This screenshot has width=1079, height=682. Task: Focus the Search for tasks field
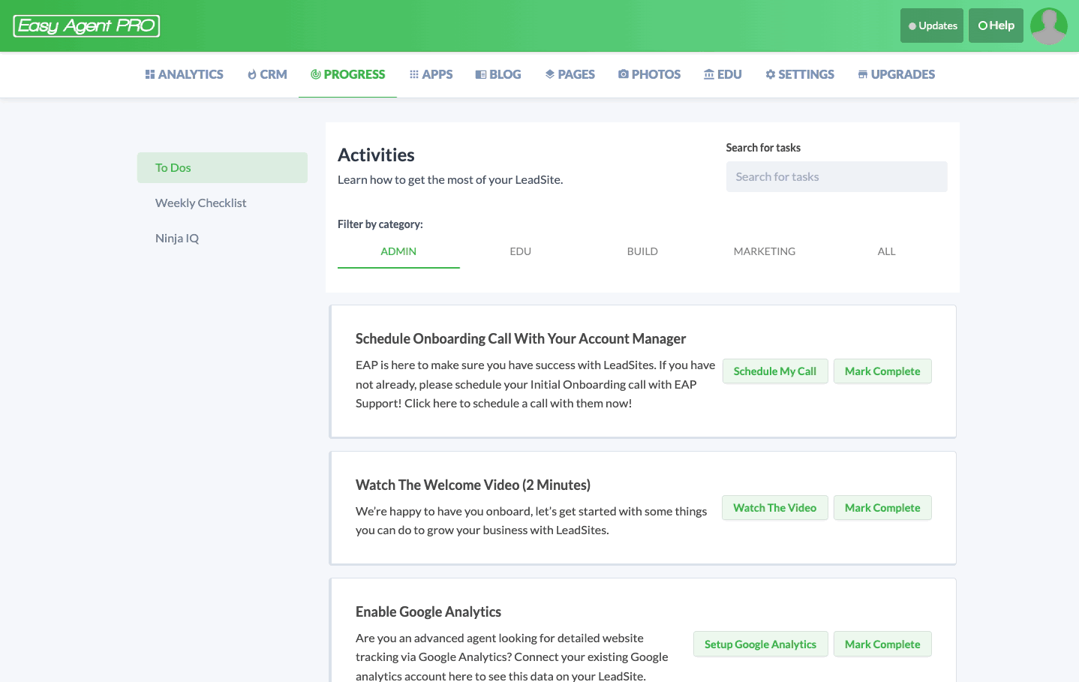tap(837, 177)
